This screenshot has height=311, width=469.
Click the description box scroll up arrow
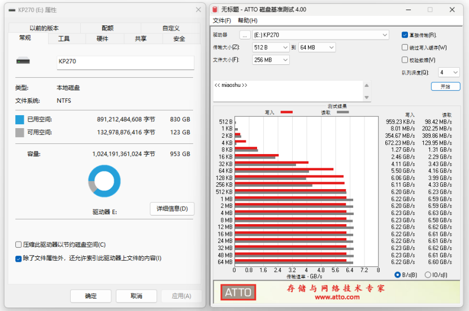(367, 86)
